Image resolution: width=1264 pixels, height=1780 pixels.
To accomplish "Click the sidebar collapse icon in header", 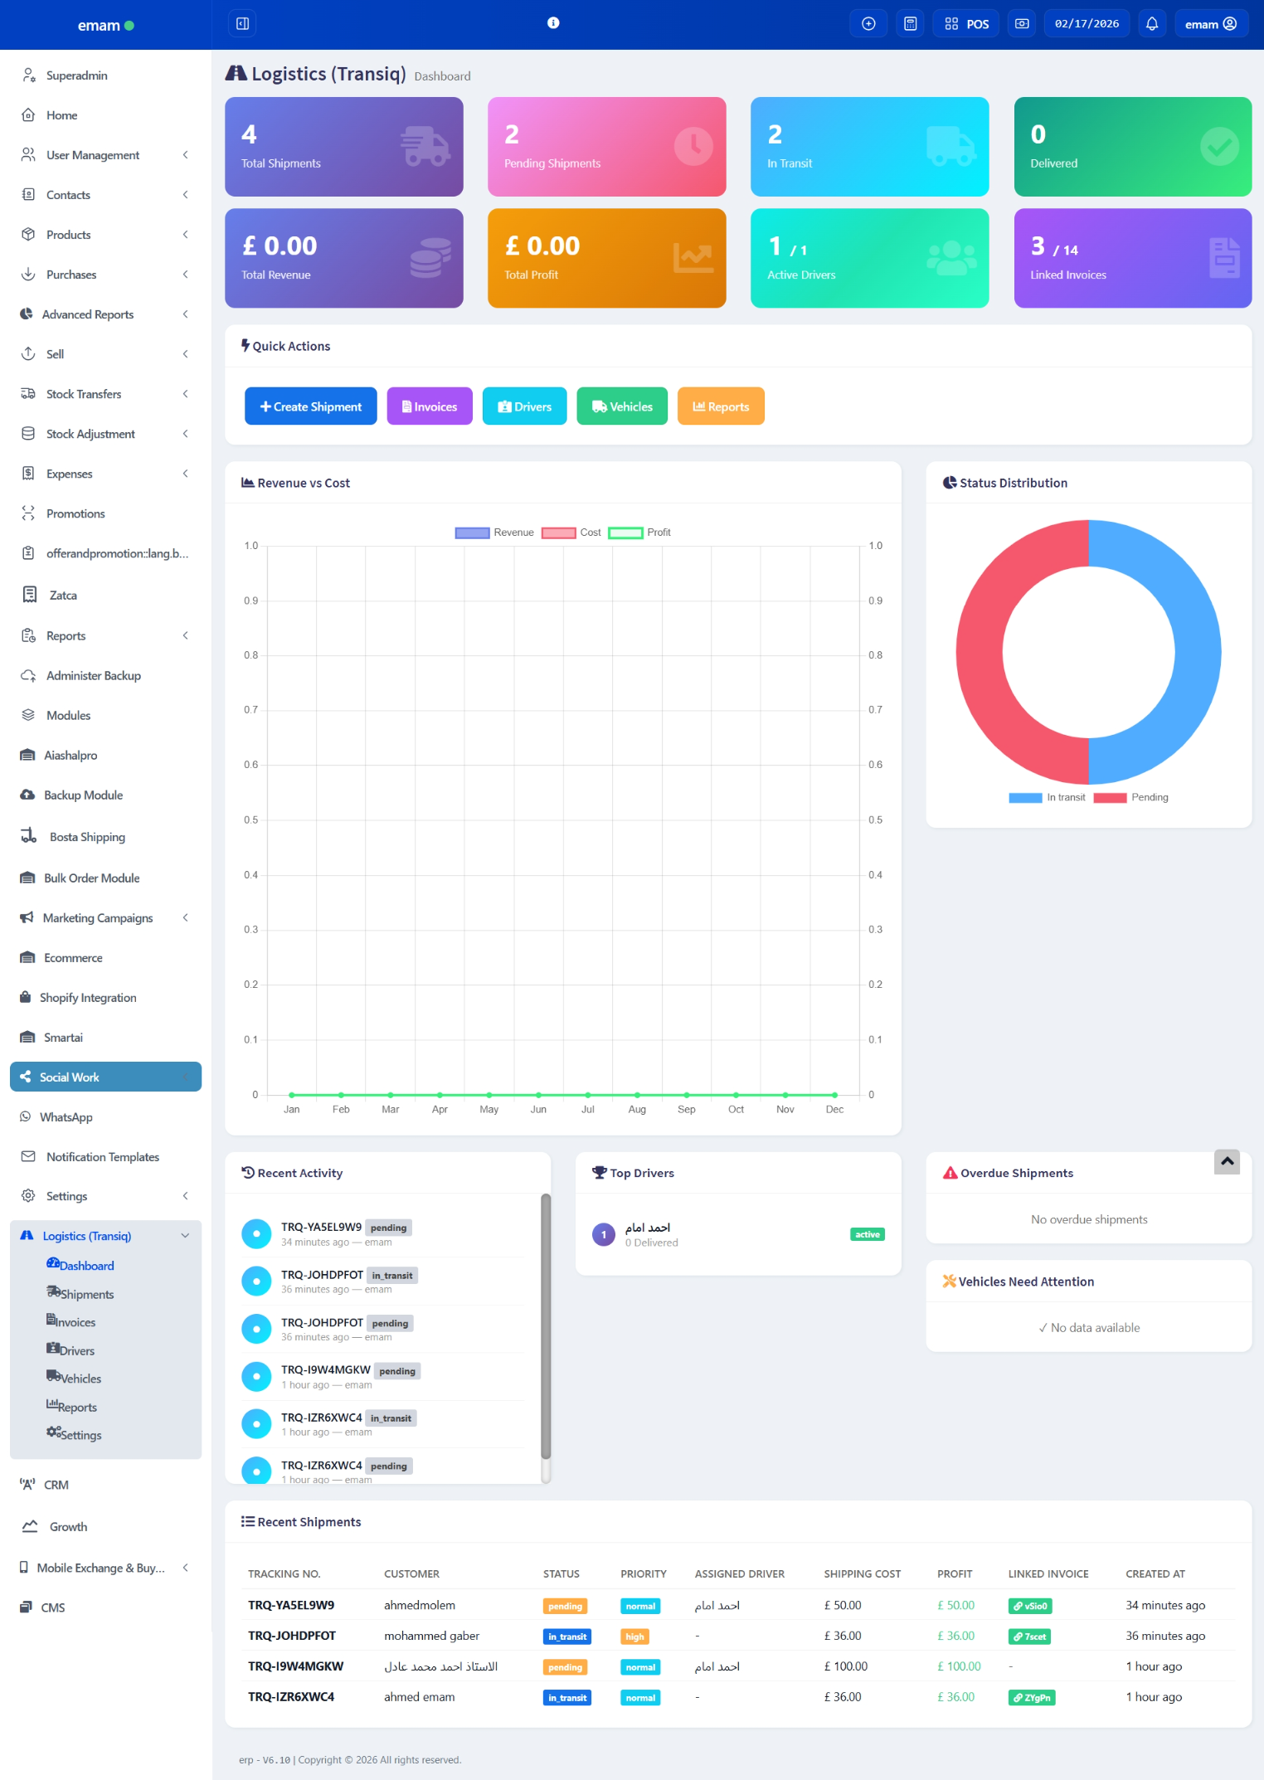I will point(242,23).
